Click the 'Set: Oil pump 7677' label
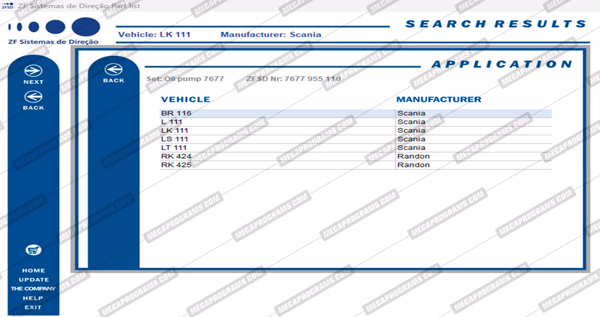The height and width of the screenshot is (317, 600). pyautogui.click(x=185, y=79)
